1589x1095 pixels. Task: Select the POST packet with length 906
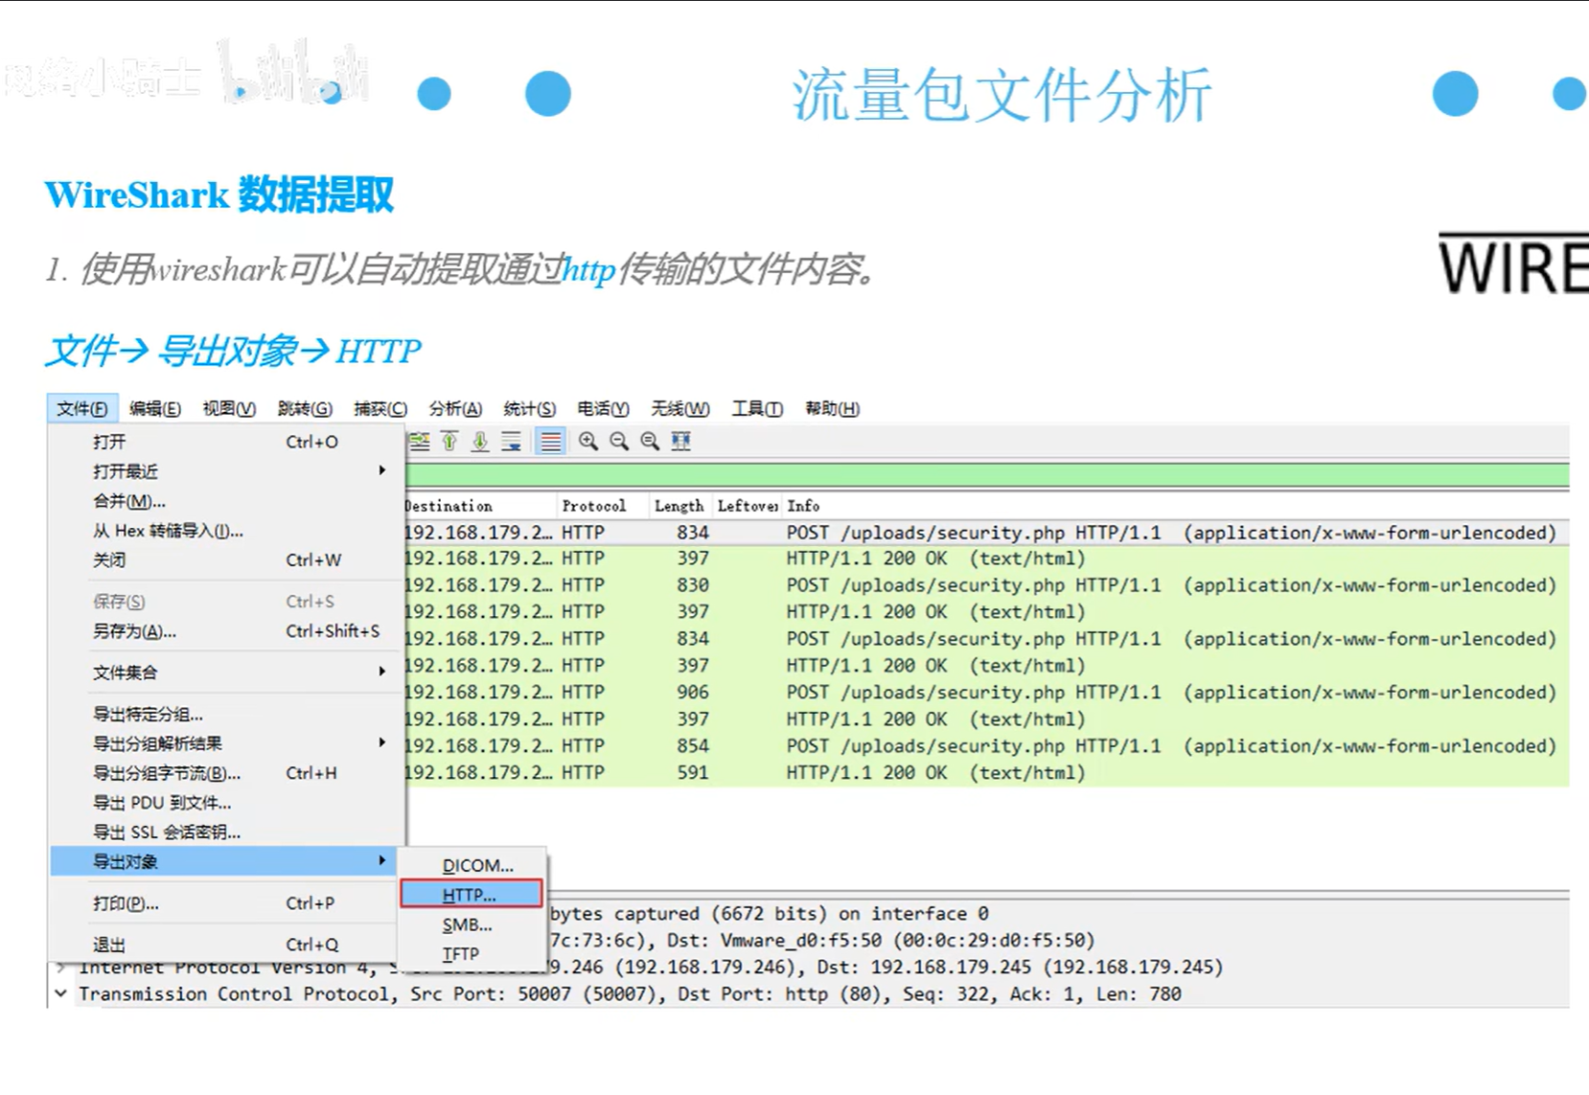[x=987, y=693]
